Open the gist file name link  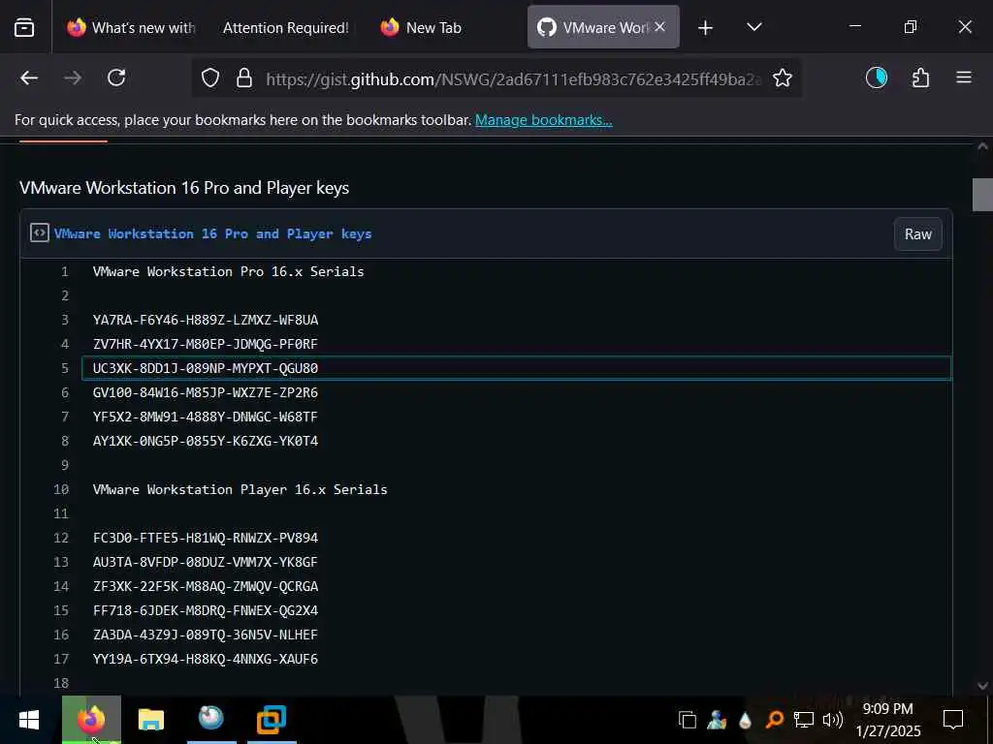(212, 233)
